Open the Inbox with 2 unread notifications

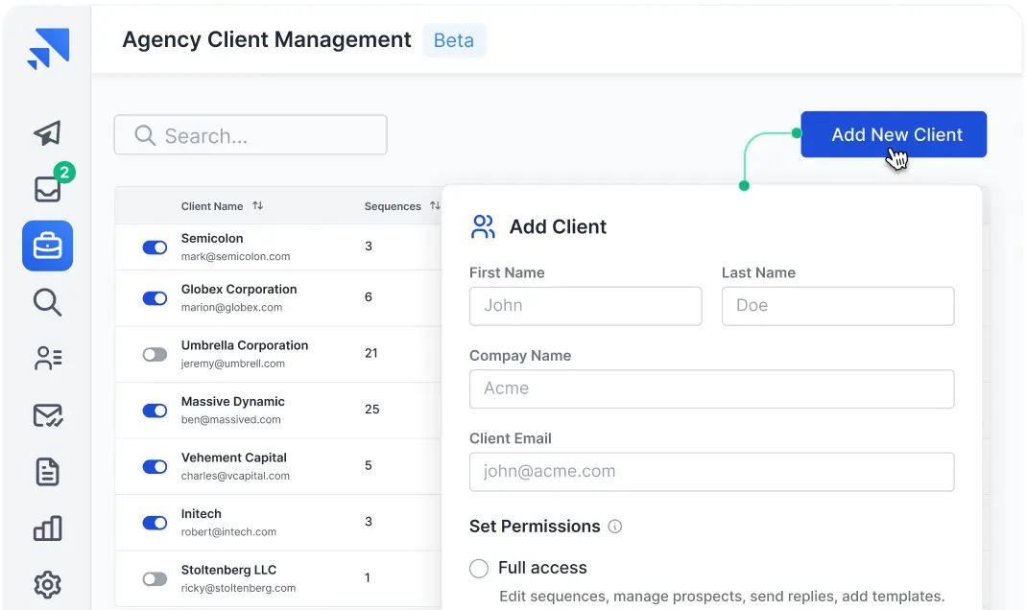47,189
